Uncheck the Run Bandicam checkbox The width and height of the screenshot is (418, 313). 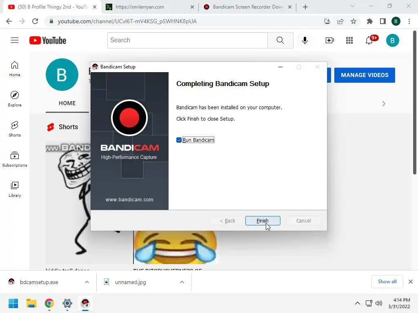[179, 140]
